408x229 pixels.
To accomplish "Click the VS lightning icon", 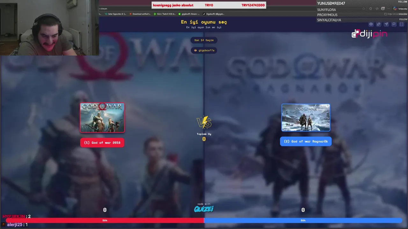I will pyautogui.click(x=204, y=122).
